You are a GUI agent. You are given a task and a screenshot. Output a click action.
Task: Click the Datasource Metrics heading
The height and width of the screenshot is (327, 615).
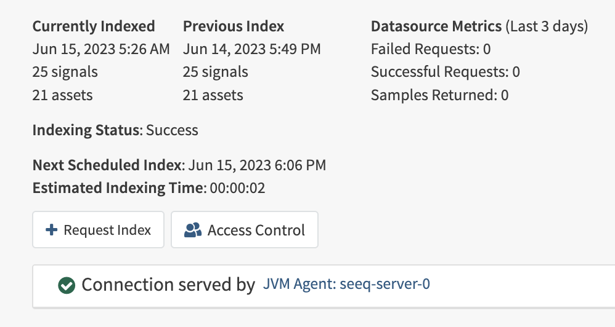436,26
